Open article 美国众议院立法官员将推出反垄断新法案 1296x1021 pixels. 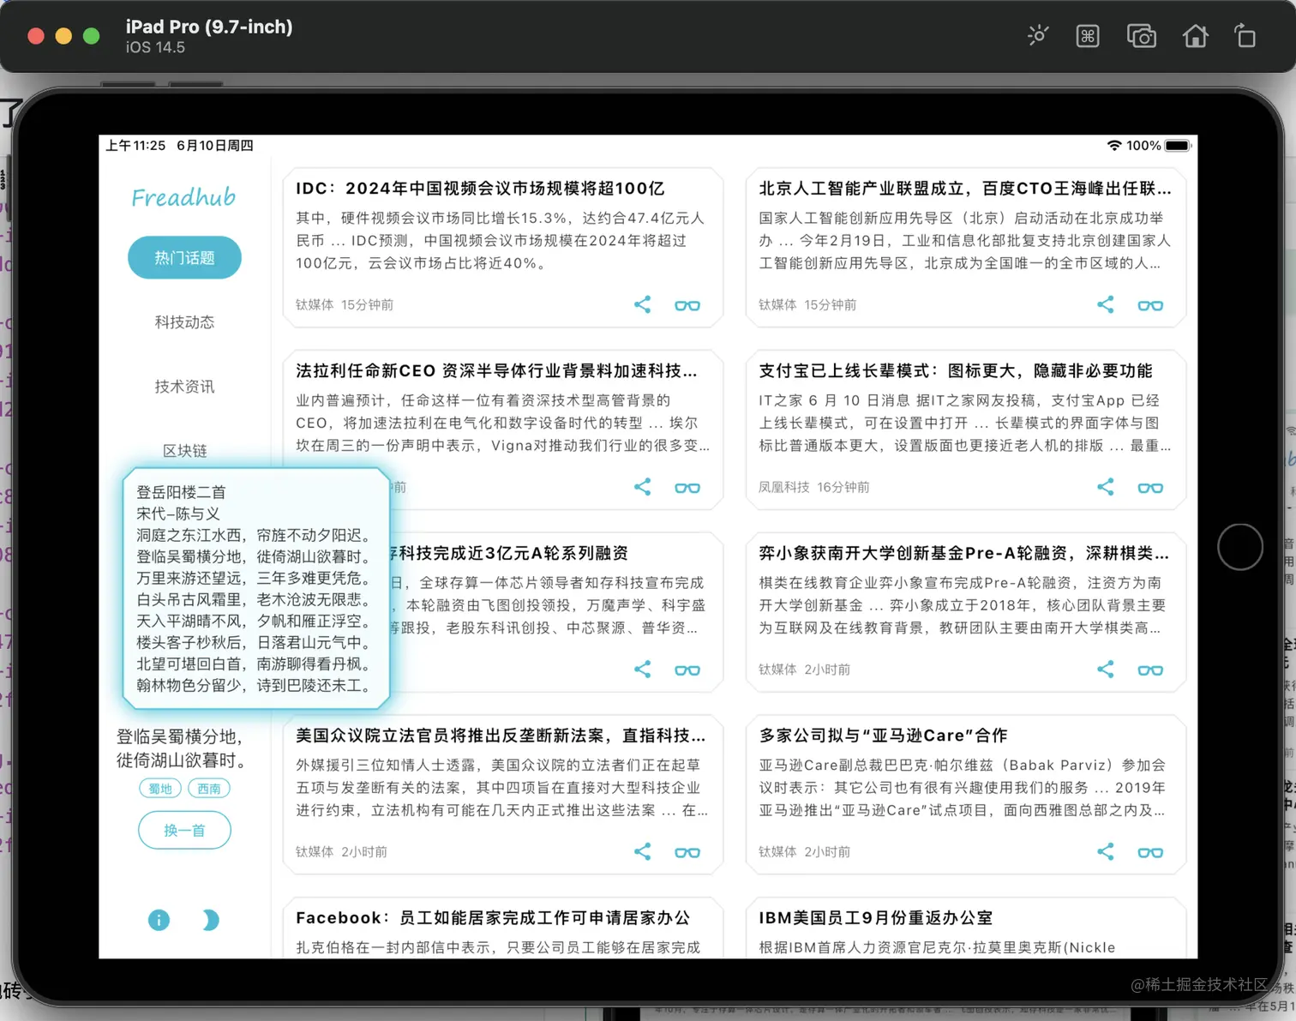(x=503, y=795)
